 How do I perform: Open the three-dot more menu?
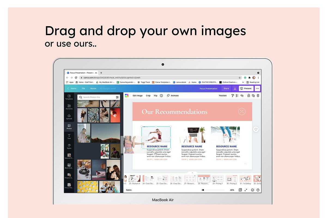pyautogui.click(x=258, y=89)
